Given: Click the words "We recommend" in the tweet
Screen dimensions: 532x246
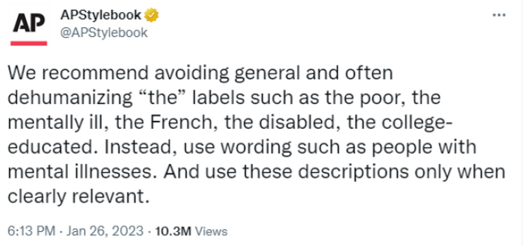Looking at the screenshot, I should click(78, 74).
